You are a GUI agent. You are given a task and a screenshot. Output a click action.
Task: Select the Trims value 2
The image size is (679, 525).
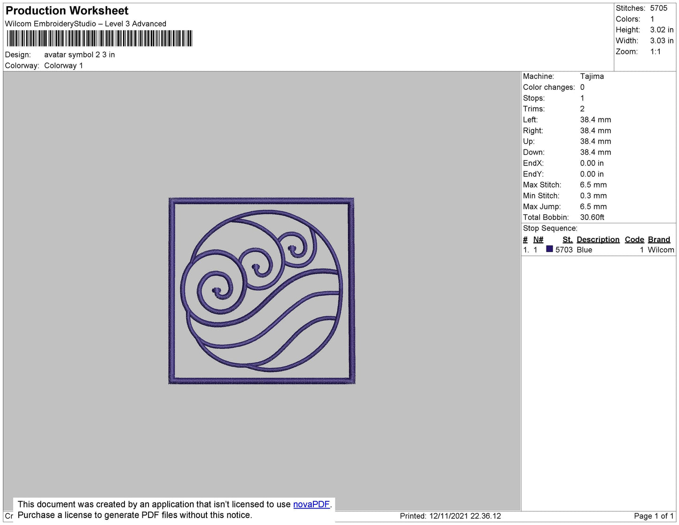point(582,109)
